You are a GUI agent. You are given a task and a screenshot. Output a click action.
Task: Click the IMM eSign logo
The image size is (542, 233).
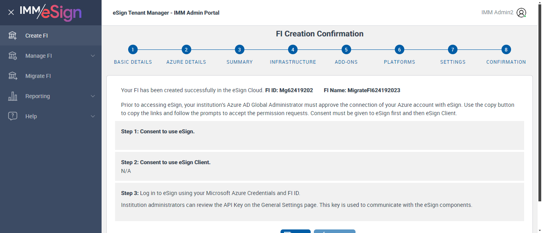tap(50, 13)
